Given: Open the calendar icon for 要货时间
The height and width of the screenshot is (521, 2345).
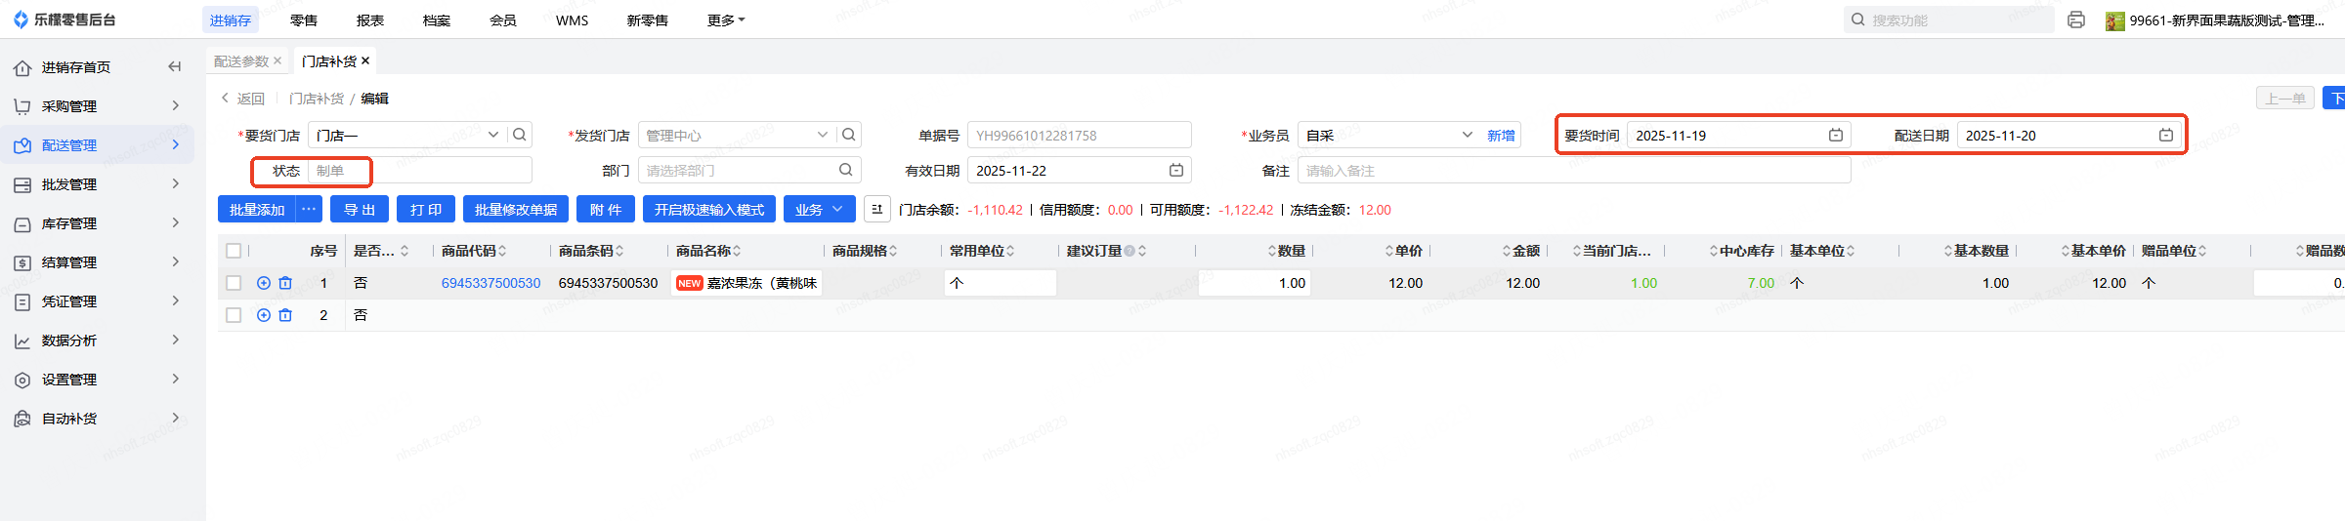Looking at the screenshot, I should pyautogui.click(x=1836, y=135).
